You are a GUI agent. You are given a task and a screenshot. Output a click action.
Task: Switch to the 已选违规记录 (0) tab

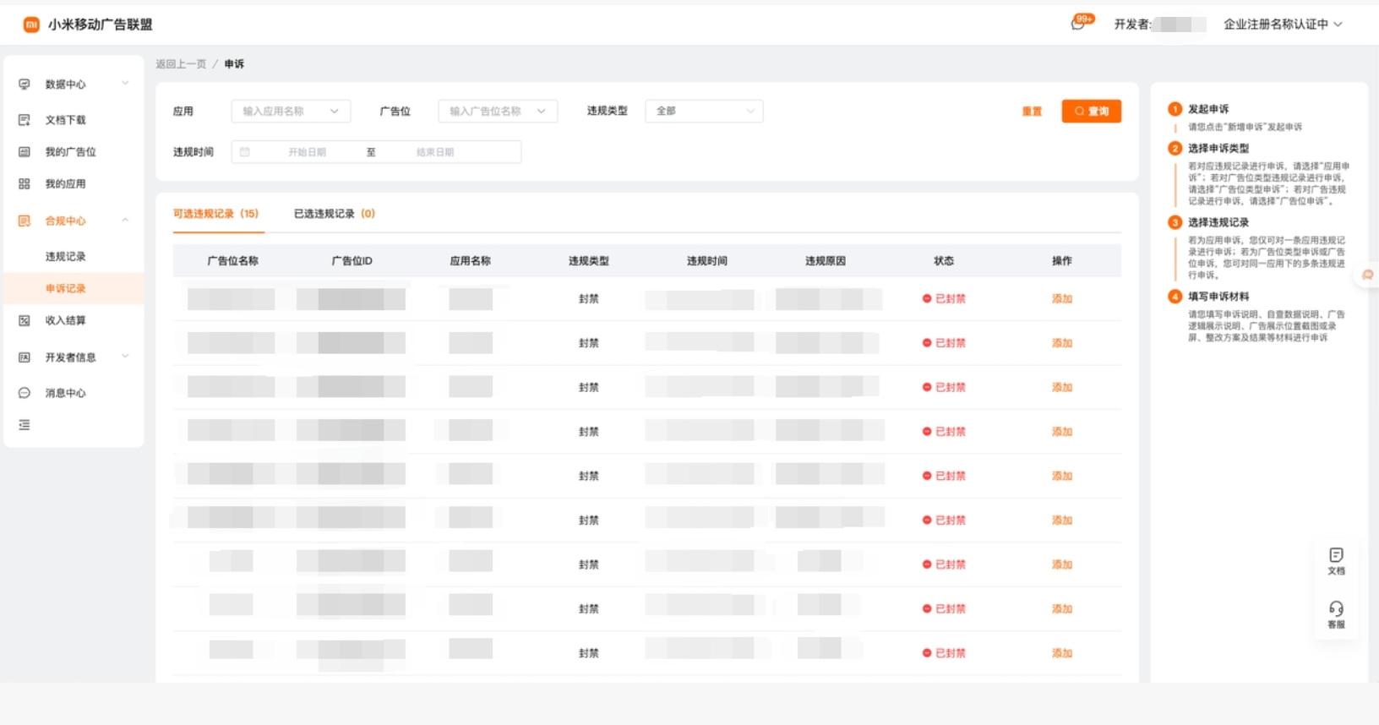point(334,214)
